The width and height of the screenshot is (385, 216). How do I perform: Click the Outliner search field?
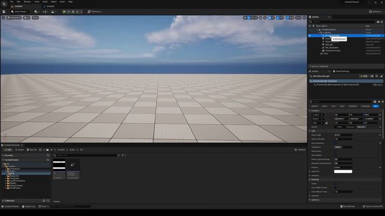pyautogui.click(x=342, y=22)
